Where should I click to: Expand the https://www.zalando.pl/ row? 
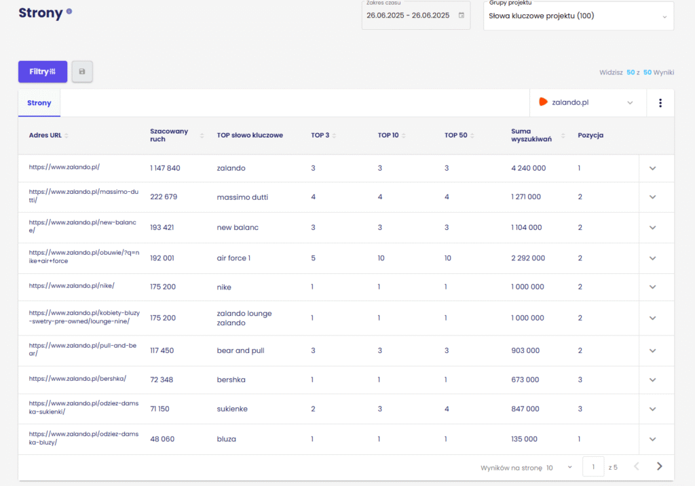click(652, 168)
